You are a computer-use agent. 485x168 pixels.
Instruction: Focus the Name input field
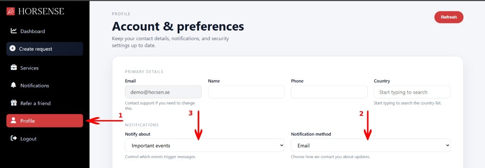246,92
